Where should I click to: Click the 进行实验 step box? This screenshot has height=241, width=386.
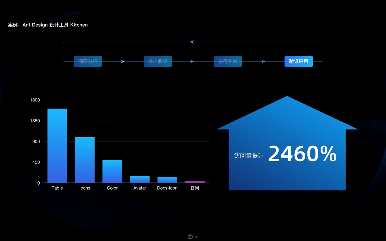(228, 61)
